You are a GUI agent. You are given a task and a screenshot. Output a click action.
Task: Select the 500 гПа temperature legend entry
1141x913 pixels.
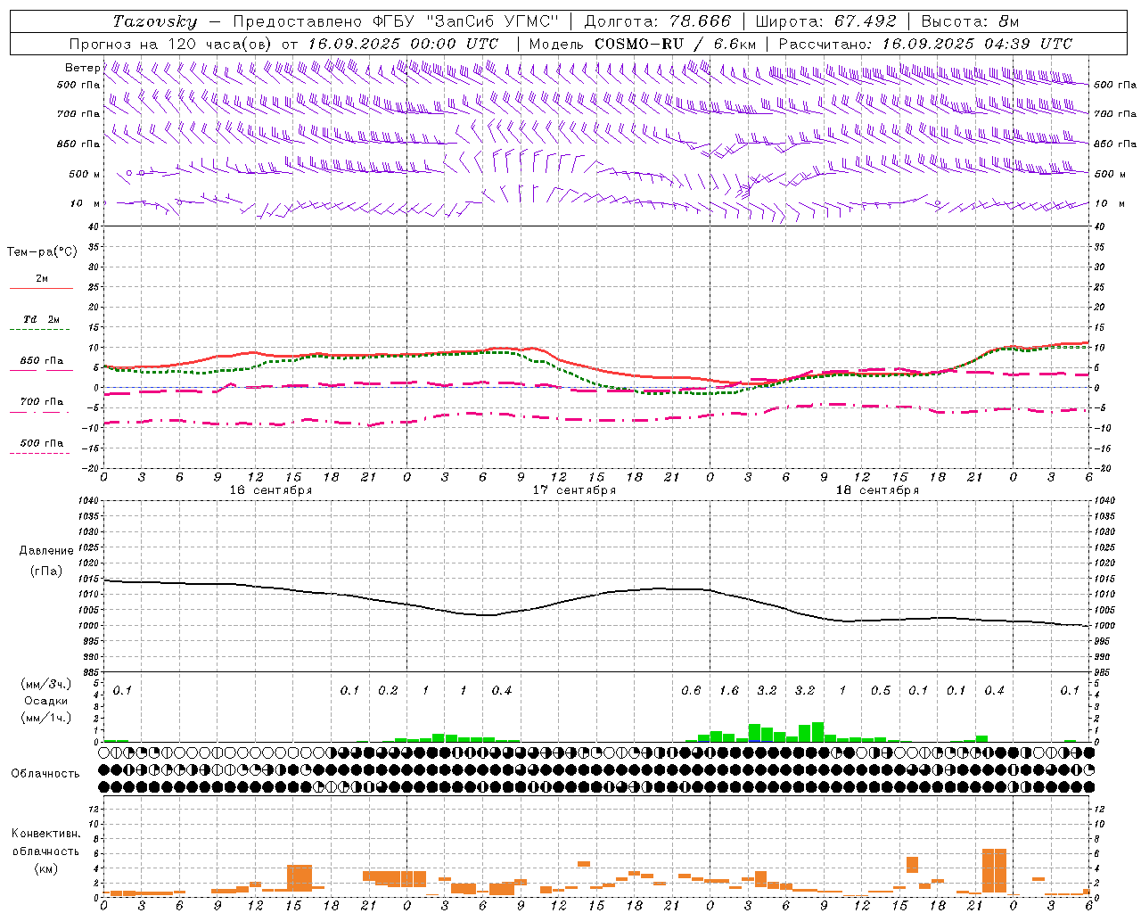(41, 442)
